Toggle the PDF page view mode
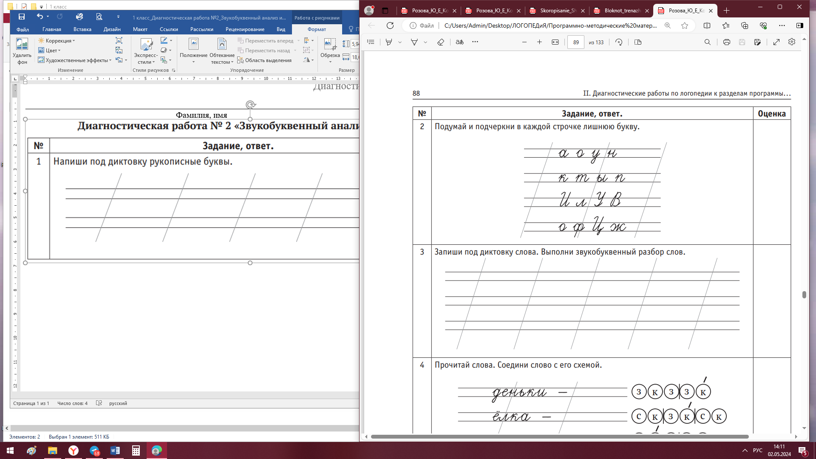Image resolution: width=816 pixels, height=459 pixels. [637, 42]
